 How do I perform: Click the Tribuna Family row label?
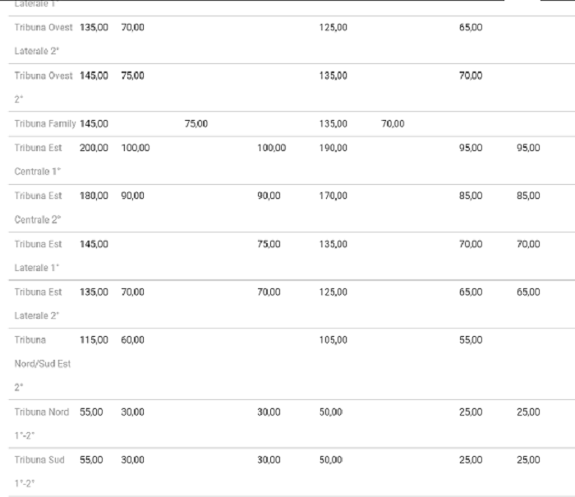(x=45, y=123)
